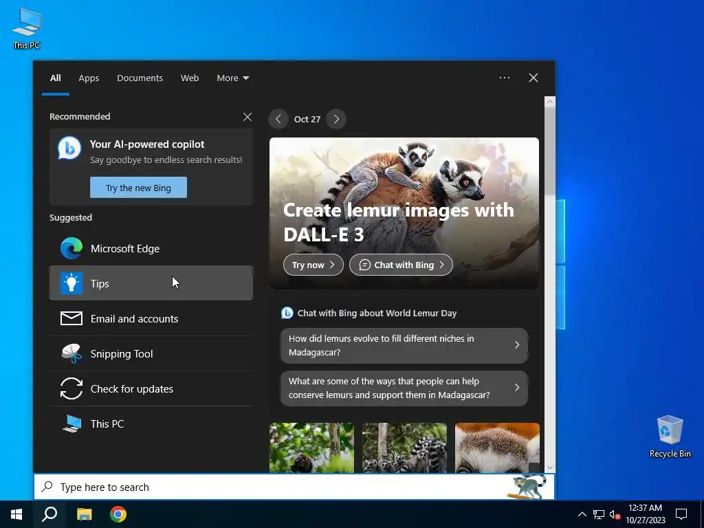This screenshot has width=704, height=528.
Task: Click the Chat with Bing button
Action: coord(401,265)
